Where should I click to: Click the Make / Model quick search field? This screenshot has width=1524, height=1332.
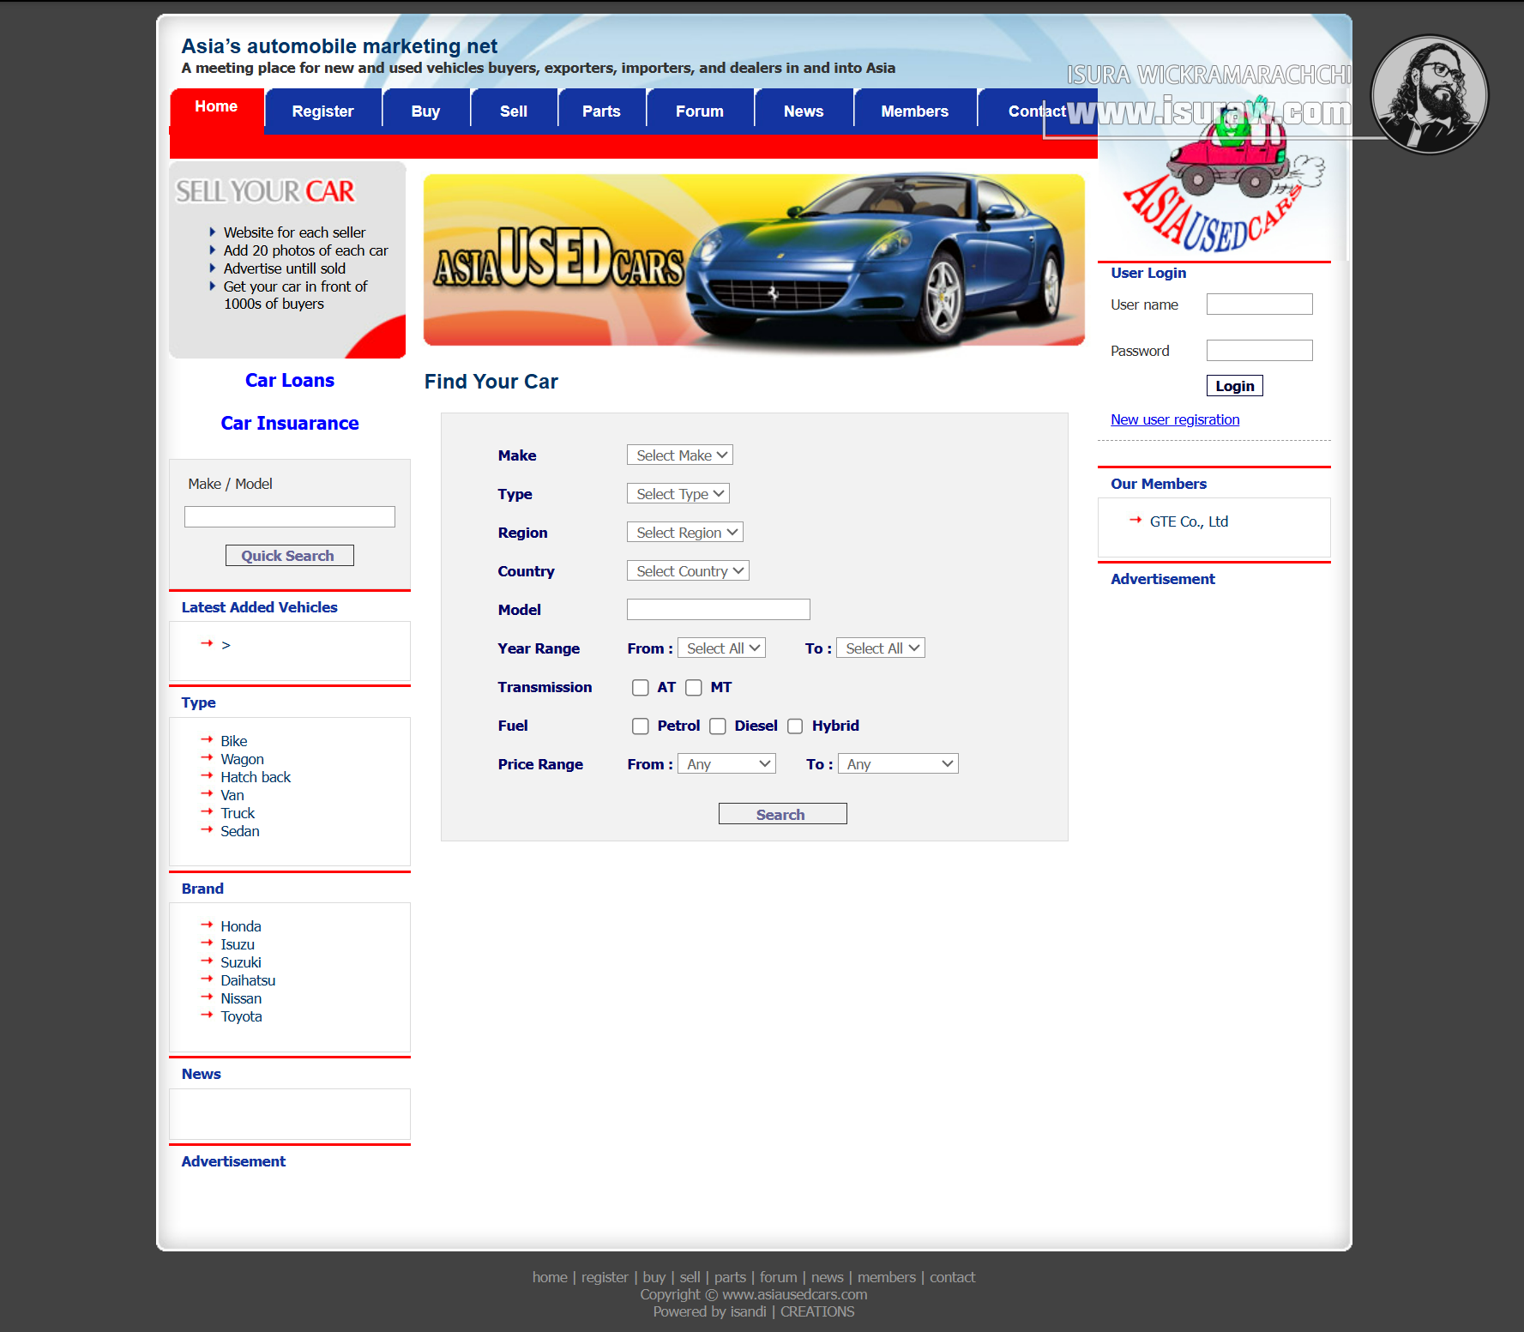tap(289, 517)
